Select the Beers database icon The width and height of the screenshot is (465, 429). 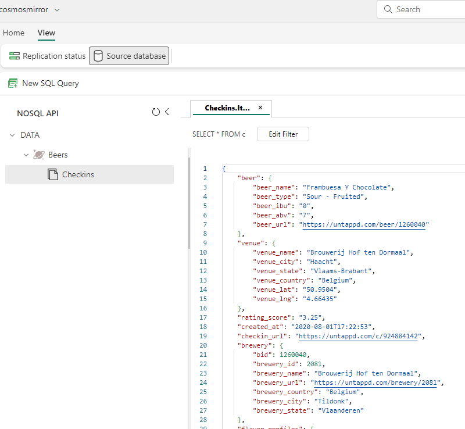coord(39,155)
